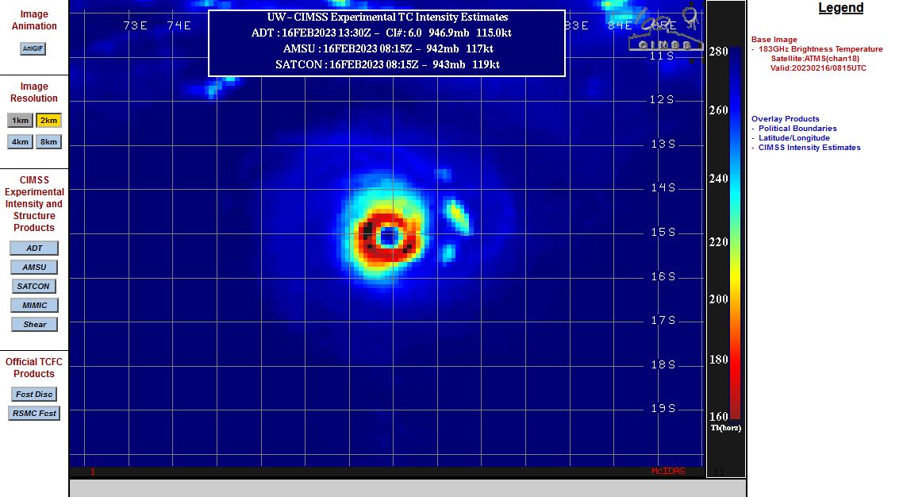Click the Legend heading
Image resolution: width=903 pixels, height=497 pixels.
(840, 8)
